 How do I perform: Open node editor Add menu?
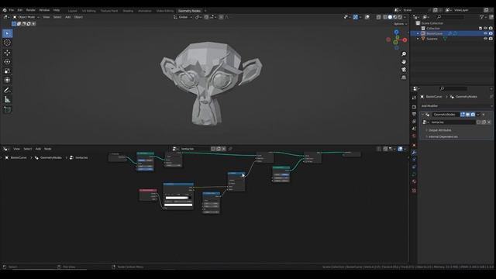click(x=38, y=149)
